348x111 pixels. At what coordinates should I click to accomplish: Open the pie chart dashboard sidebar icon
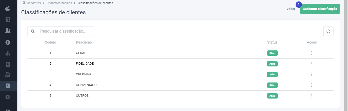(x=8, y=9)
